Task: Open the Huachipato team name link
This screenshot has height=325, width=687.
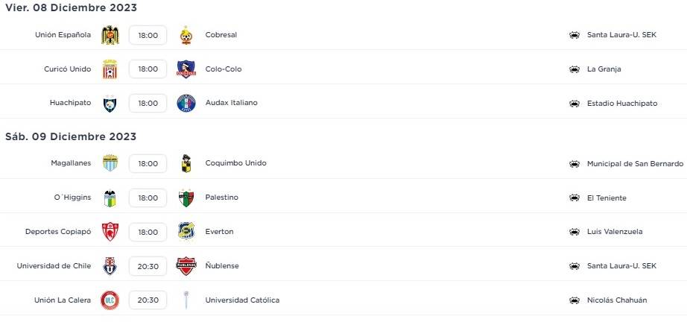Action: [70, 104]
